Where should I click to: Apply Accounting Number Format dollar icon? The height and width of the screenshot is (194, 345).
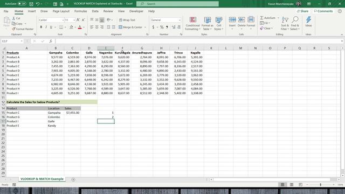tap(153, 27)
